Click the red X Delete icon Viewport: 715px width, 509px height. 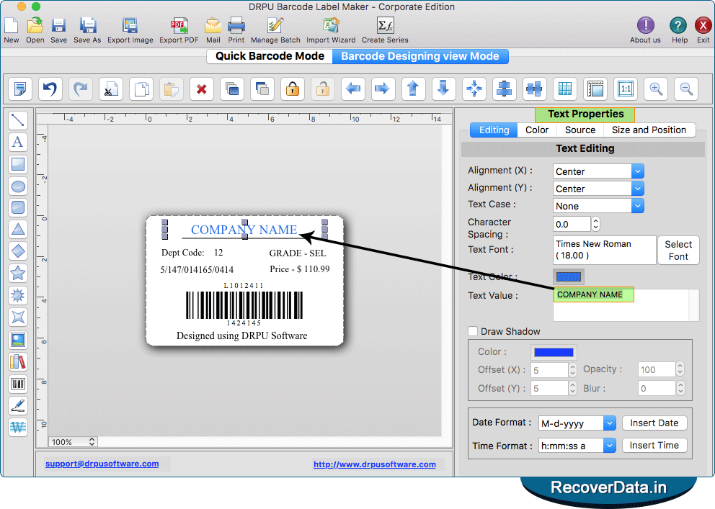coord(202,89)
